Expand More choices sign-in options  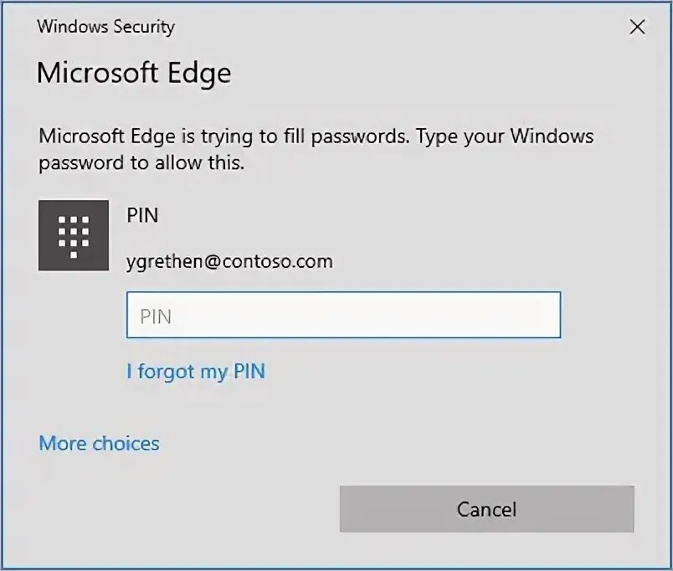tap(99, 444)
